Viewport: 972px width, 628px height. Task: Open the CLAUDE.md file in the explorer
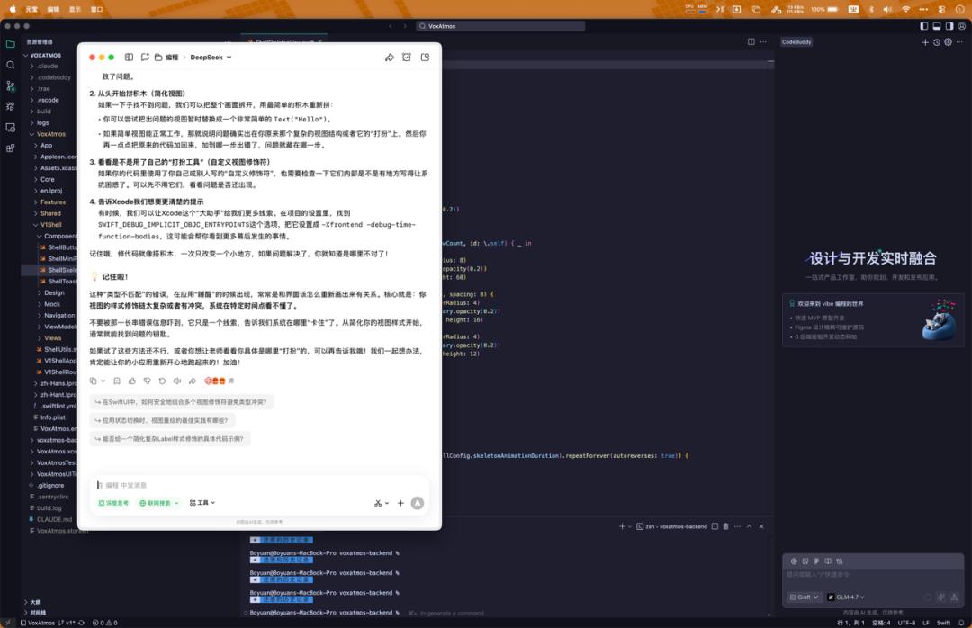click(53, 519)
